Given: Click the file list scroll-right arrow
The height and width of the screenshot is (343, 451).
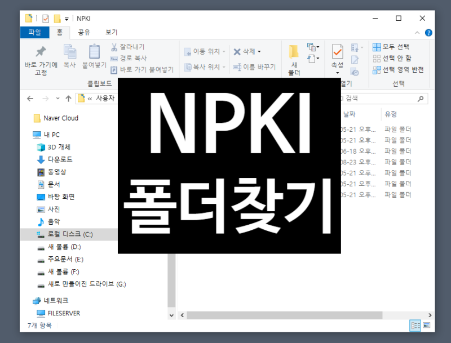Looking at the screenshot, I should pyautogui.click(x=430, y=315).
